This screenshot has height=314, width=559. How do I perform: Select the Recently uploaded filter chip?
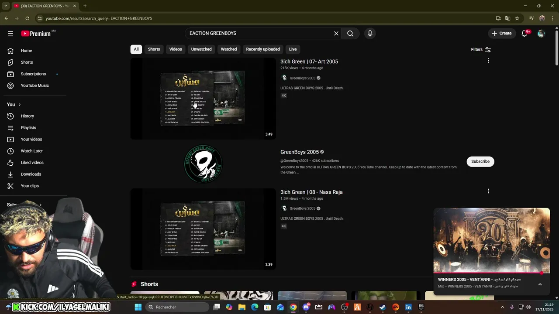(263, 49)
